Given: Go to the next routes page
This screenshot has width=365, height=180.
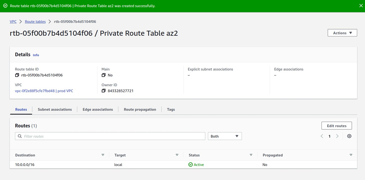Looking at the screenshot, I should [337, 136].
